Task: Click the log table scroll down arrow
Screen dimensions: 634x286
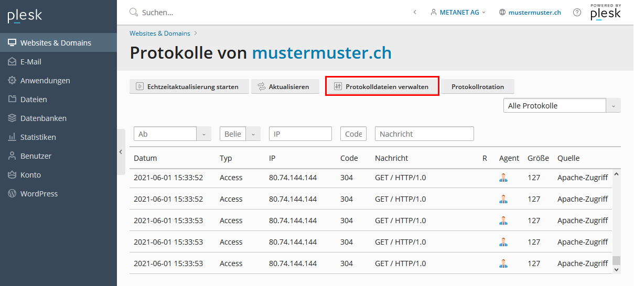Action: pos(616,269)
